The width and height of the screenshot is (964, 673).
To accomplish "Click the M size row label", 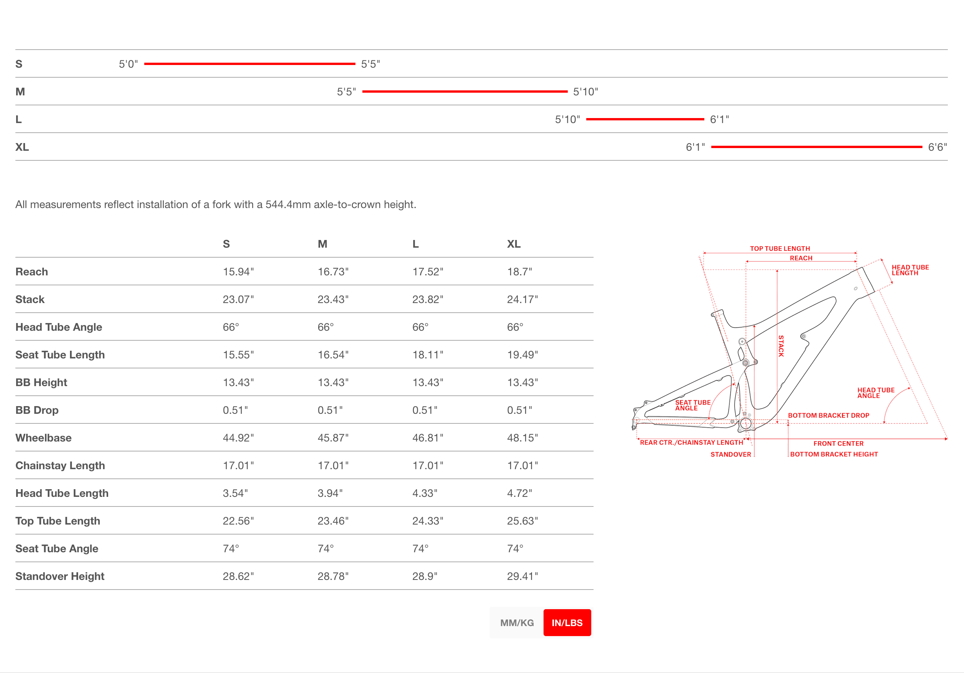I will [20, 92].
